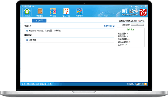
Task: Click the 今日任务 heading
Action: [x=28, y=26]
